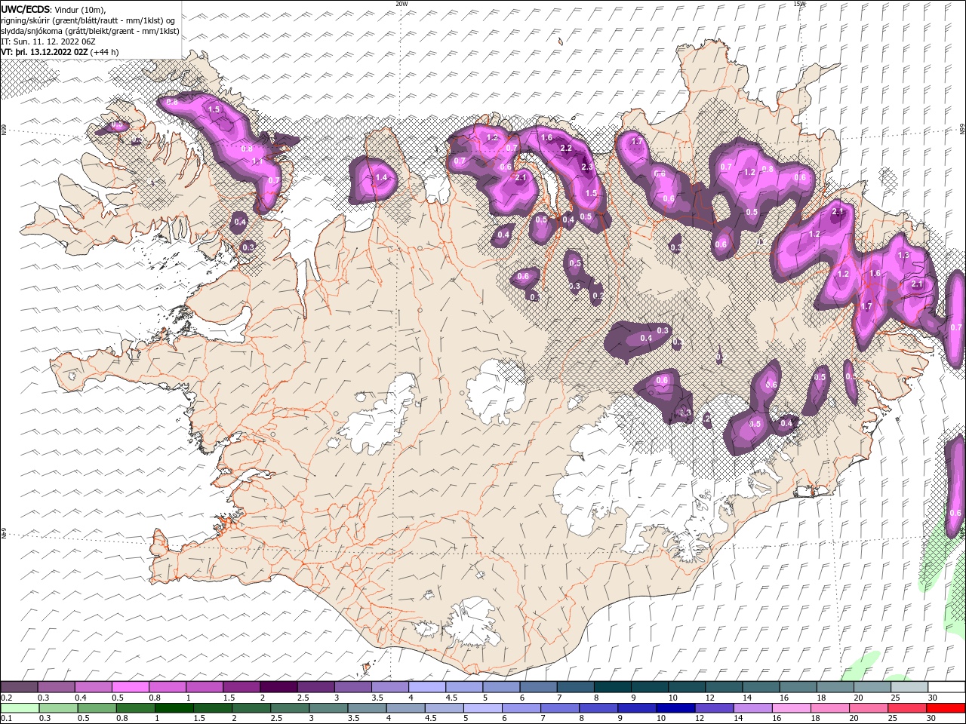Select the 'Vindur (10m)' header text

coord(80,9)
